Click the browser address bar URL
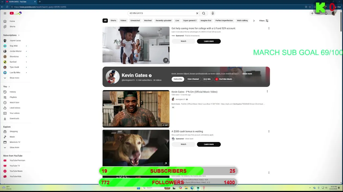This screenshot has width=343, height=192. click(40, 7)
